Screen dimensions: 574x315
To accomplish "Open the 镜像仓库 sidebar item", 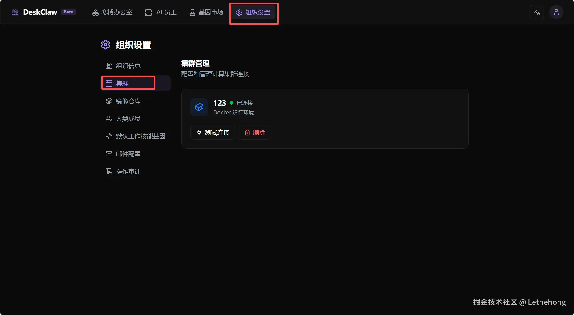I will [136, 101].
